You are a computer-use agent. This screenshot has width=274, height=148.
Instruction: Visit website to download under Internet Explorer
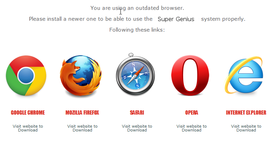tap(246, 128)
